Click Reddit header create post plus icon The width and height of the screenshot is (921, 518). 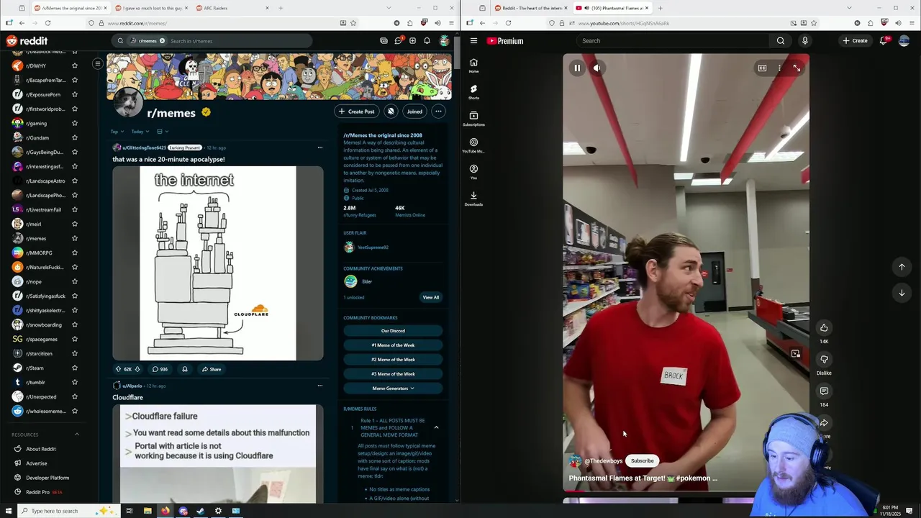(x=412, y=41)
